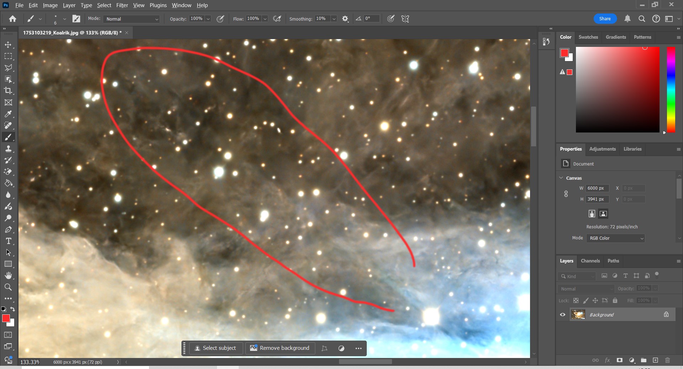The width and height of the screenshot is (683, 369).
Task: Click the Select subject button
Action: (216, 348)
